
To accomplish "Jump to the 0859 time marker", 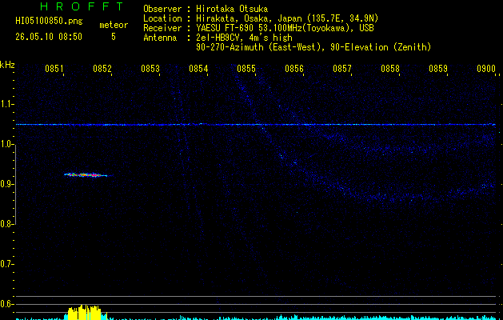I will (x=438, y=68).
